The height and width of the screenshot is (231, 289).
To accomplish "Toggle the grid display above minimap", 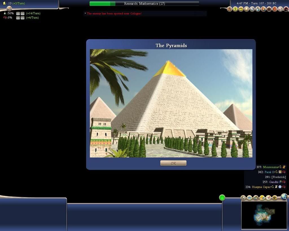I will [x=249, y=198].
